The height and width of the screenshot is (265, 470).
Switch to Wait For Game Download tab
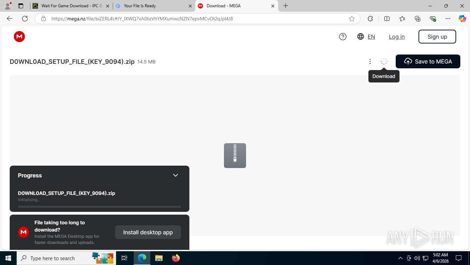click(72, 6)
